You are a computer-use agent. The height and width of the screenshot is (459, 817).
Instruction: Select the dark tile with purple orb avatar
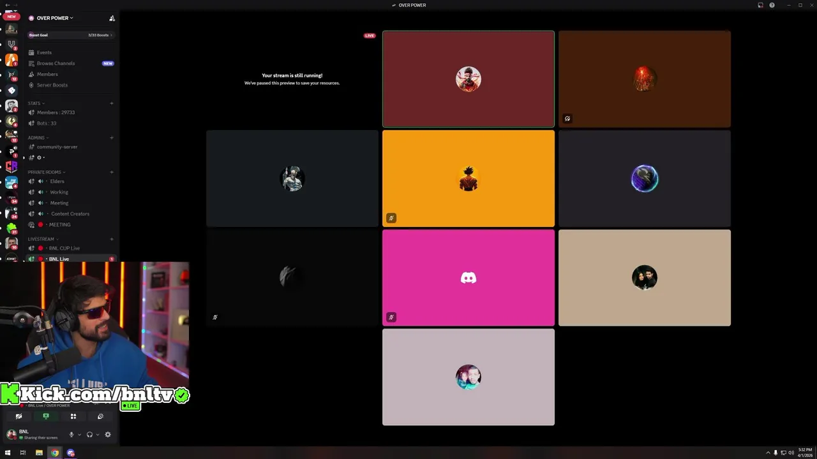tap(645, 178)
